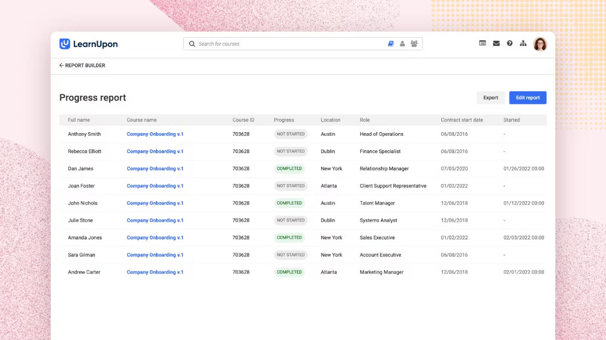Click the search magnifier icon
Screen dimensions: 606x340
(x=192, y=44)
